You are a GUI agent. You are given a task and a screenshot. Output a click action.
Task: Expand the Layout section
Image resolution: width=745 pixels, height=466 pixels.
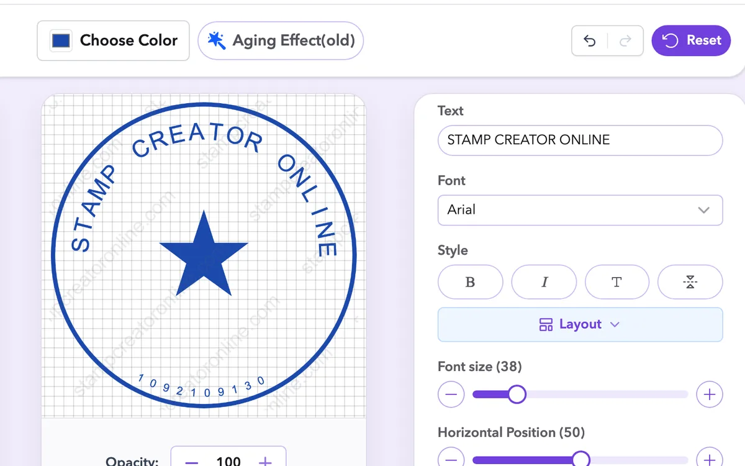click(580, 324)
